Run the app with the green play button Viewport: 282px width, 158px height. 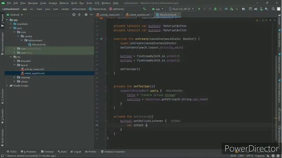tap(199, 9)
